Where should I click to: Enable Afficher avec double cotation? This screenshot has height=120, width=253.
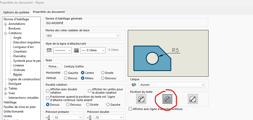[48, 91]
